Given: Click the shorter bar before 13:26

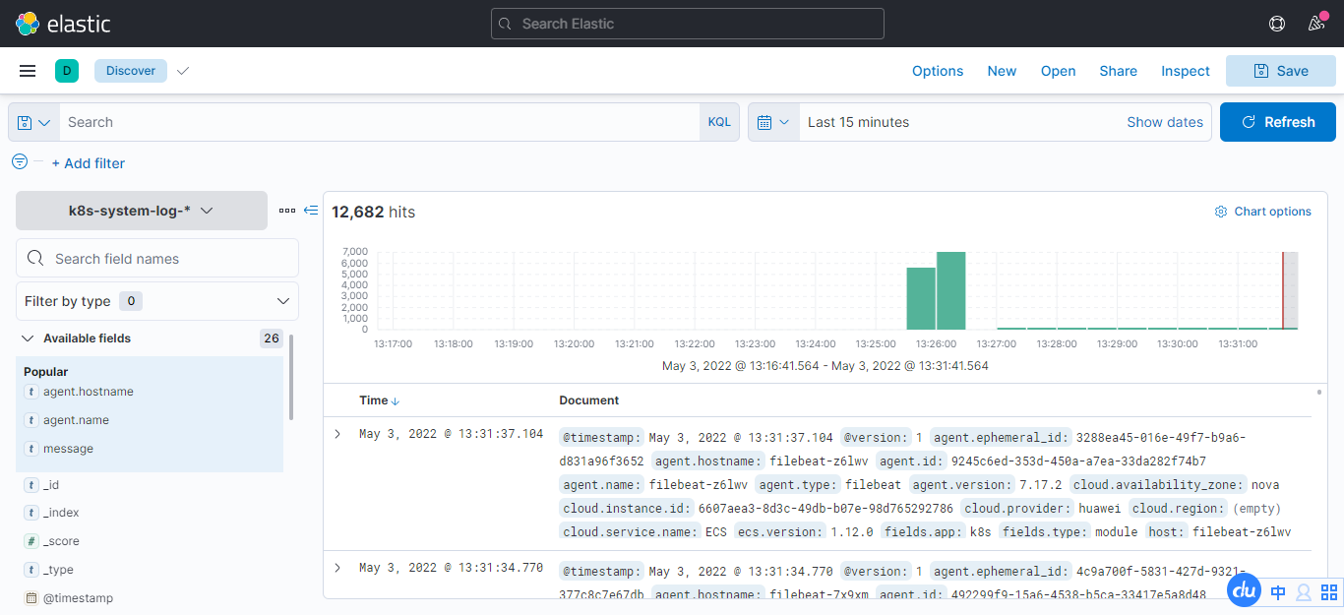Looking at the screenshot, I should pos(921,298).
